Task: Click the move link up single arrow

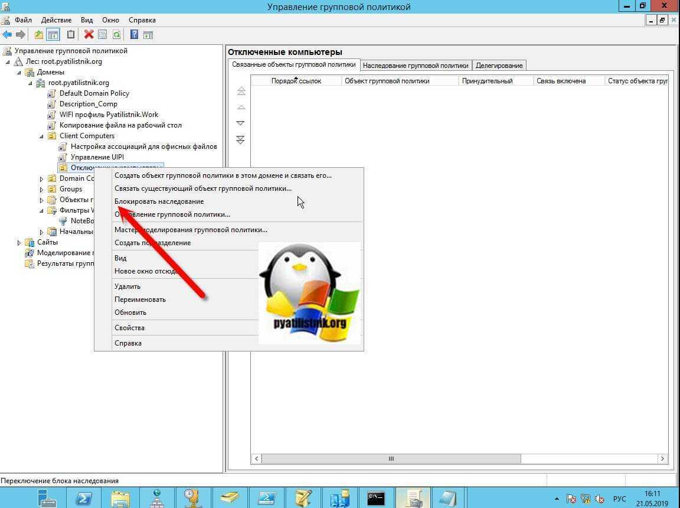Action: point(241,107)
